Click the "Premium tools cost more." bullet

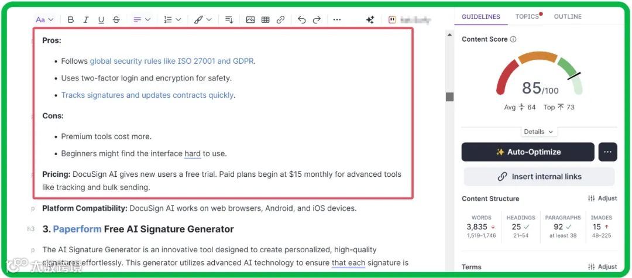point(107,136)
